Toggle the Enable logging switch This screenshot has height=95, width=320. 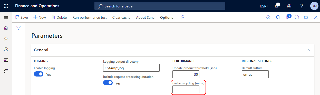(x=38, y=74)
